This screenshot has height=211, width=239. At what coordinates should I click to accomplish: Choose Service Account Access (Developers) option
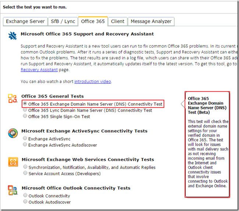tap(25, 174)
